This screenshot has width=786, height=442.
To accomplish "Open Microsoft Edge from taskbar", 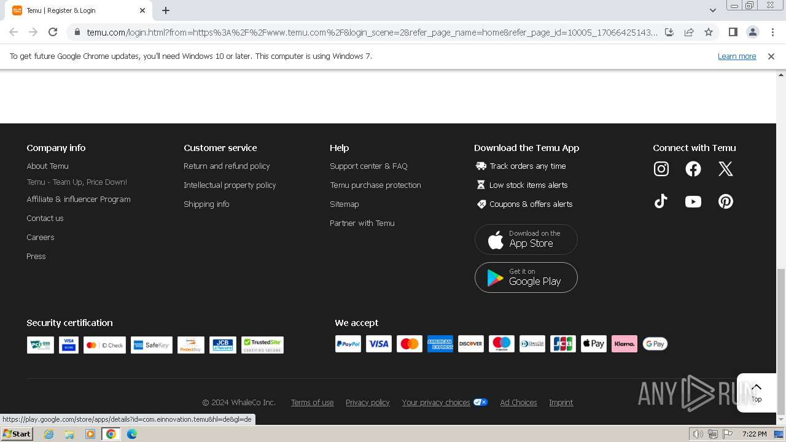I will tap(132, 434).
